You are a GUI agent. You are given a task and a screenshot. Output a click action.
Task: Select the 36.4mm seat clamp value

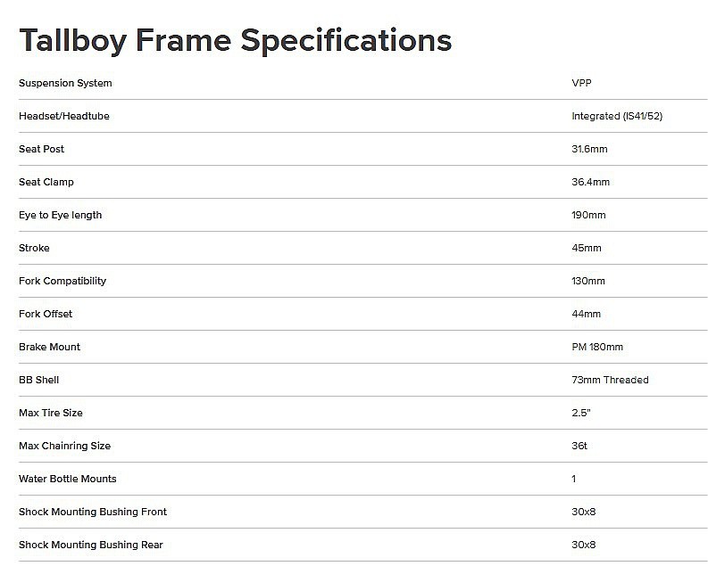click(x=590, y=182)
